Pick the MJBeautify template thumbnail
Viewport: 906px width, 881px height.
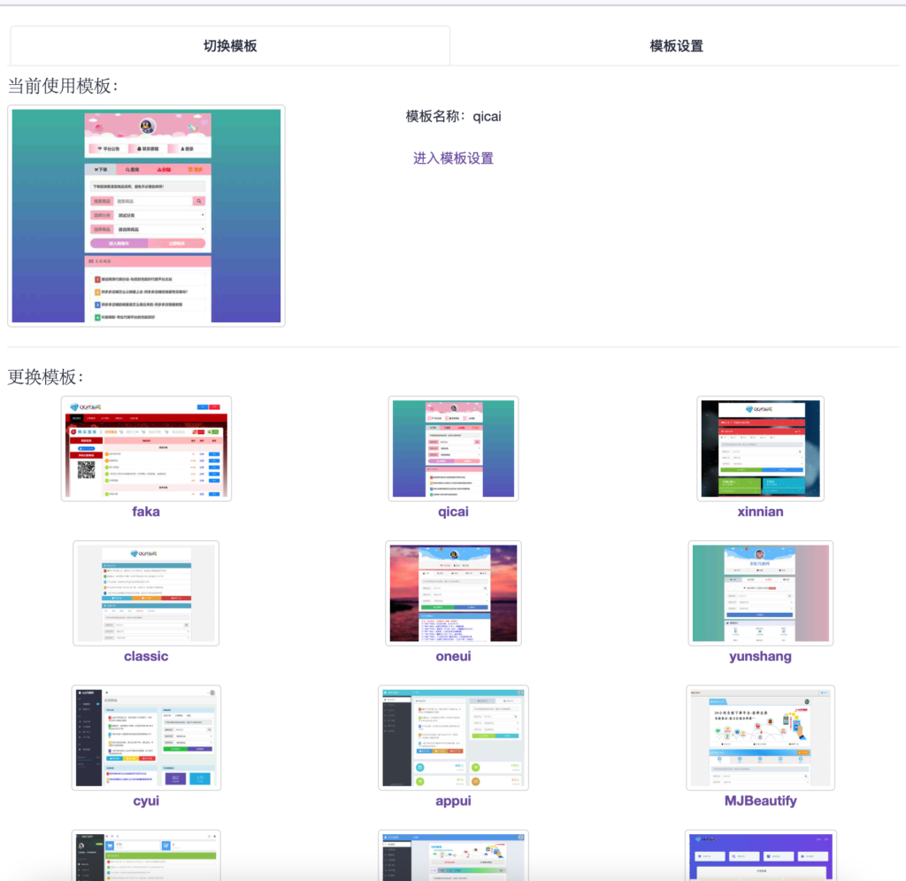point(760,738)
